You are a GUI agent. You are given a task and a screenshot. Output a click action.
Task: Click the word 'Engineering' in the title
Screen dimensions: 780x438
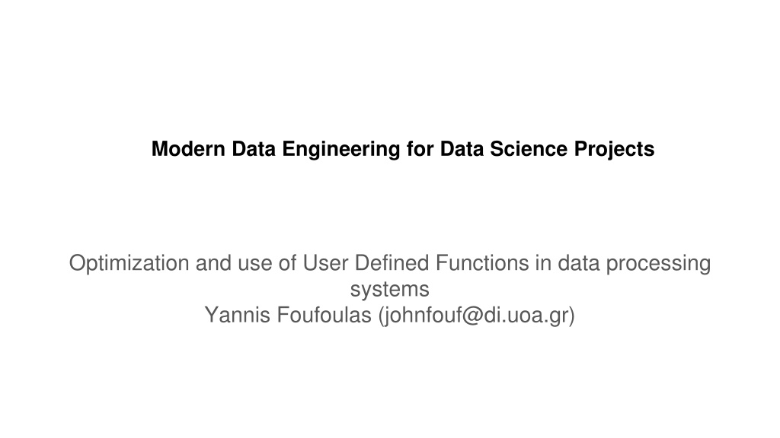(x=341, y=149)
